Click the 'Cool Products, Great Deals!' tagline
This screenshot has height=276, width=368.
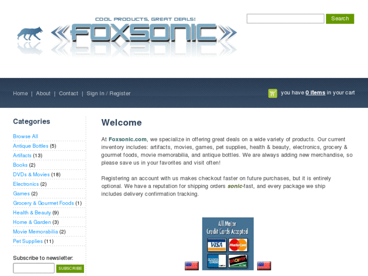(x=145, y=19)
